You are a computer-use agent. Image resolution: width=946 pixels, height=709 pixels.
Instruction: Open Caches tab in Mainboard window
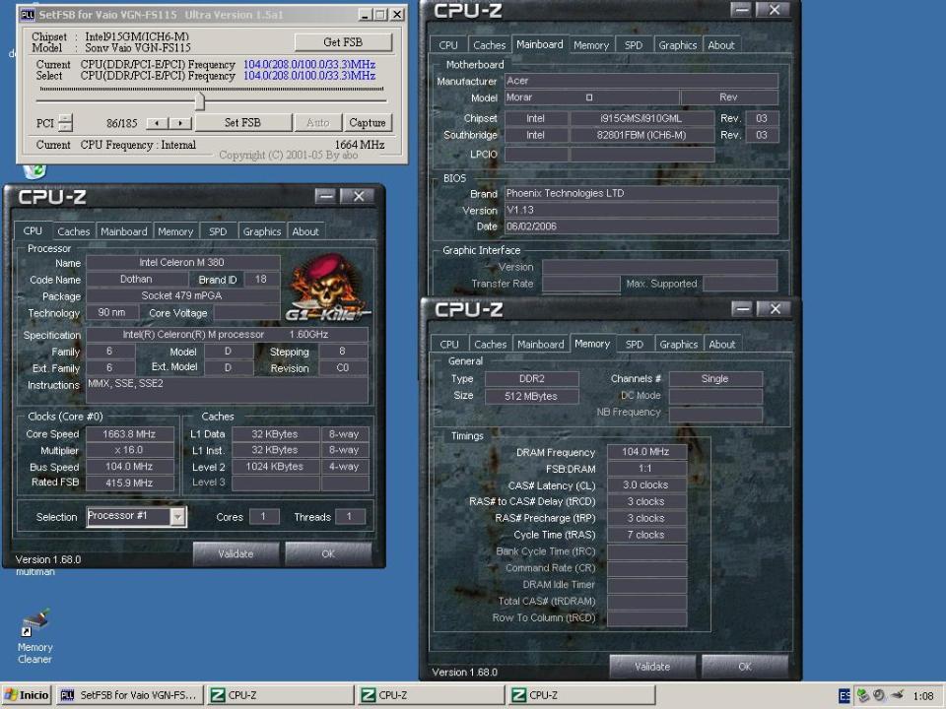tap(490, 45)
